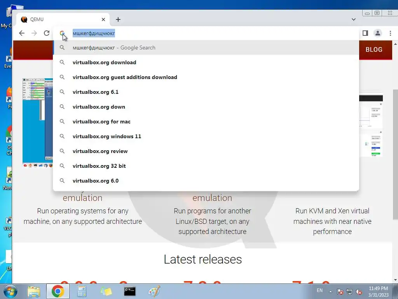Close the QEMU tab
This screenshot has height=299, width=398.
103,19
